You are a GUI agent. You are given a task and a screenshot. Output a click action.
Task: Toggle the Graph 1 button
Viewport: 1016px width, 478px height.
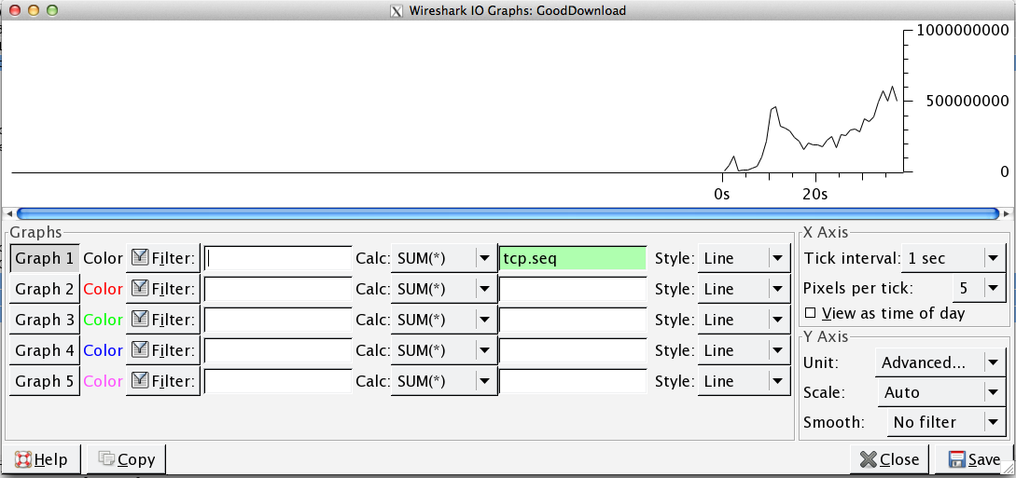pos(45,259)
